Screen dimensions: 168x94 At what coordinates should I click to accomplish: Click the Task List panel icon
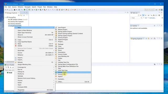pyautogui.click(x=131, y=13)
